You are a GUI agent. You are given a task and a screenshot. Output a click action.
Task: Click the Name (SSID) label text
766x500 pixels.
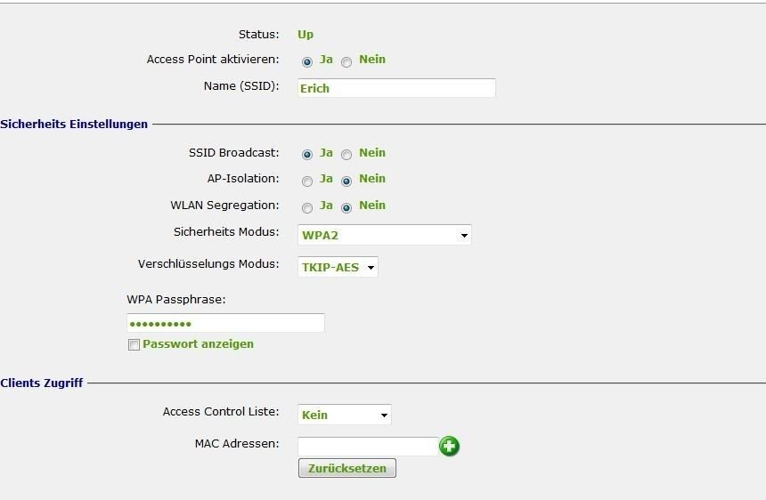click(241, 85)
